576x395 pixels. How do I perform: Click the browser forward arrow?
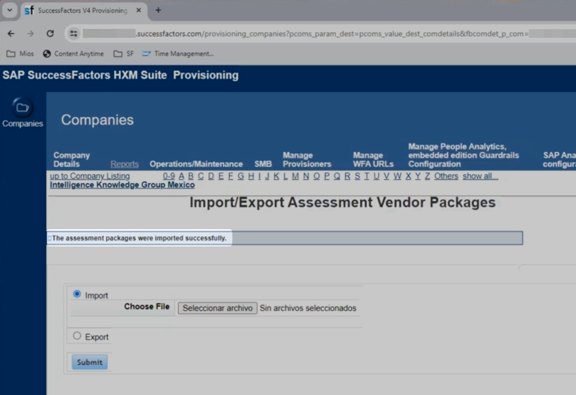[30, 34]
